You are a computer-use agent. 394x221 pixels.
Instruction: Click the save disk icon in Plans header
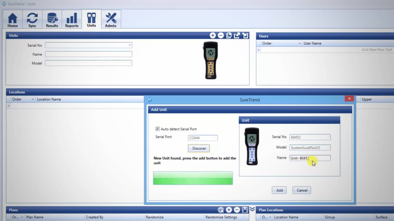245,210
